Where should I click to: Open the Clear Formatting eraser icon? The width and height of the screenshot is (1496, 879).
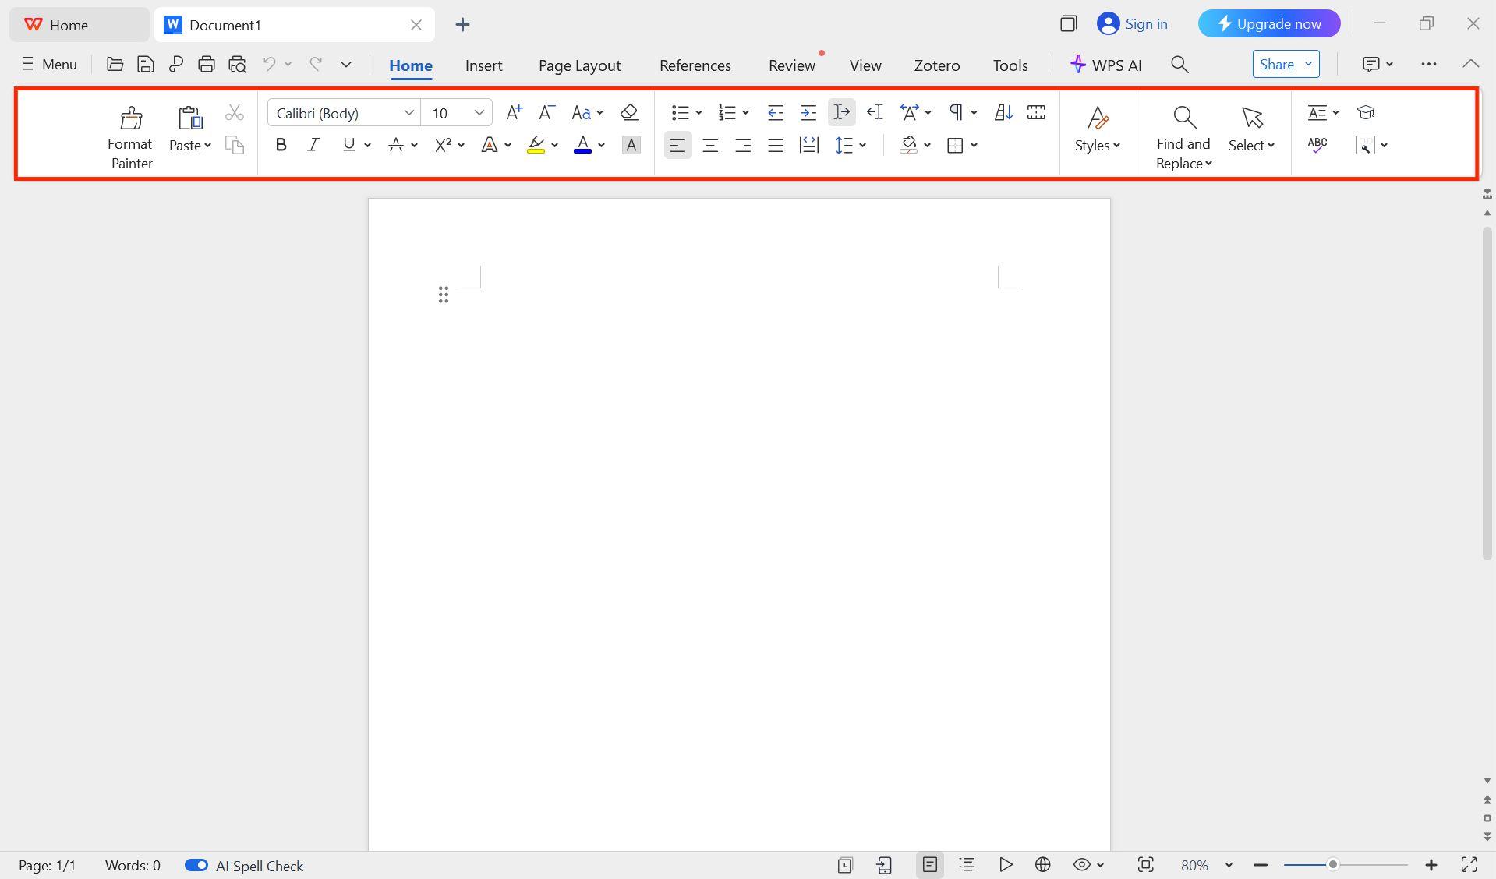click(x=628, y=112)
